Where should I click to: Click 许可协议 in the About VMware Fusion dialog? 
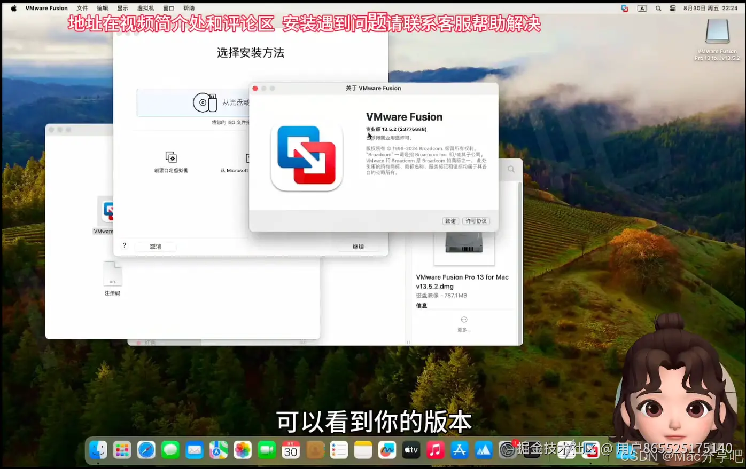[476, 220]
